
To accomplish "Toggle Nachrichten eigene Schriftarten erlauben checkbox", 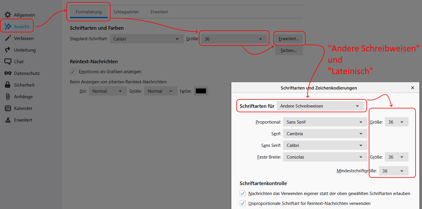I will point(243,193).
